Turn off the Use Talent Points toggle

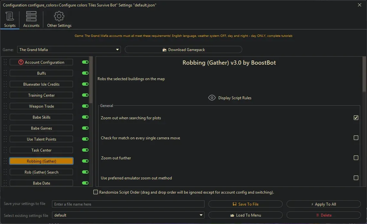coord(85,139)
